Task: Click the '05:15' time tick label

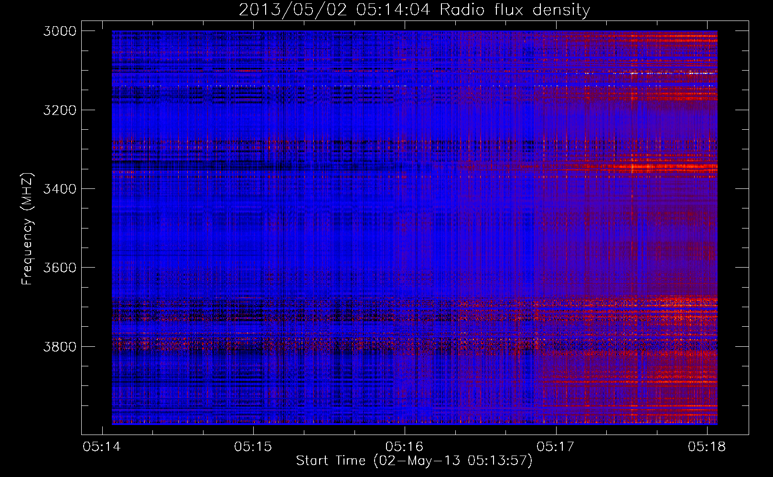Action: point(253,446)
